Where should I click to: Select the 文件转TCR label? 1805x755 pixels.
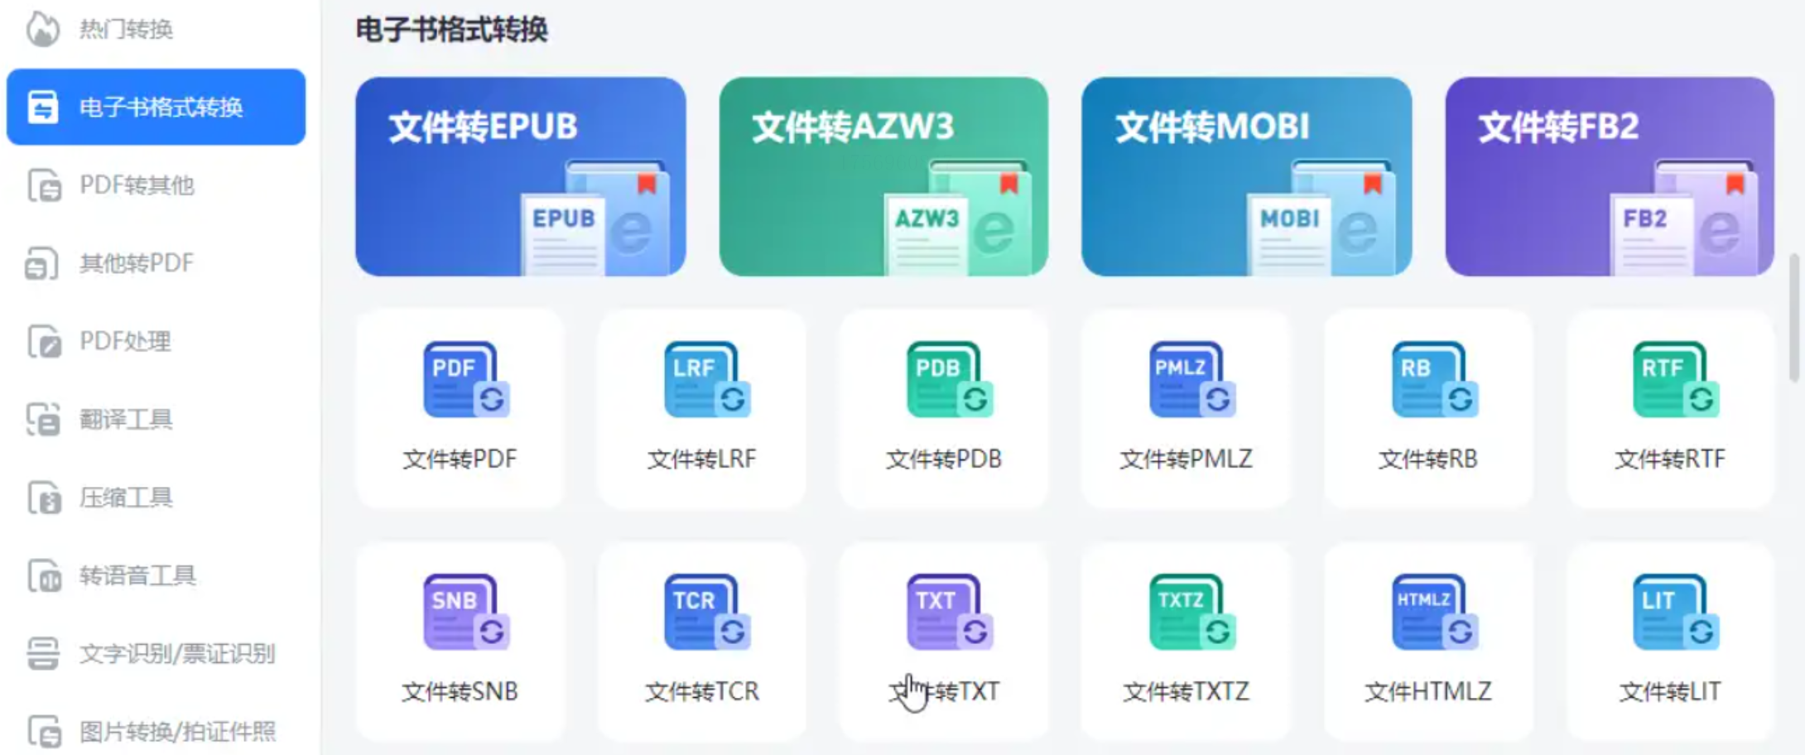tap(701, 691)
